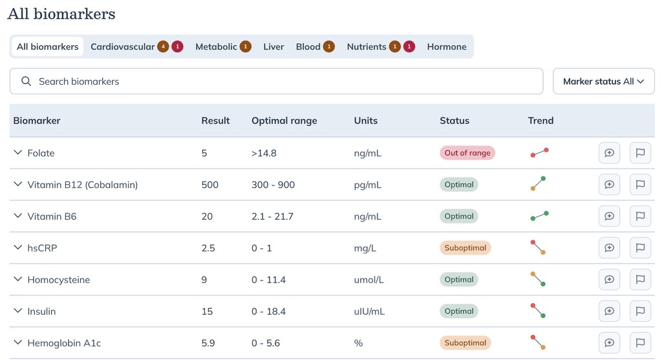
Task: View the hsCRP trend graph
Action: click(x=539, y=248)
